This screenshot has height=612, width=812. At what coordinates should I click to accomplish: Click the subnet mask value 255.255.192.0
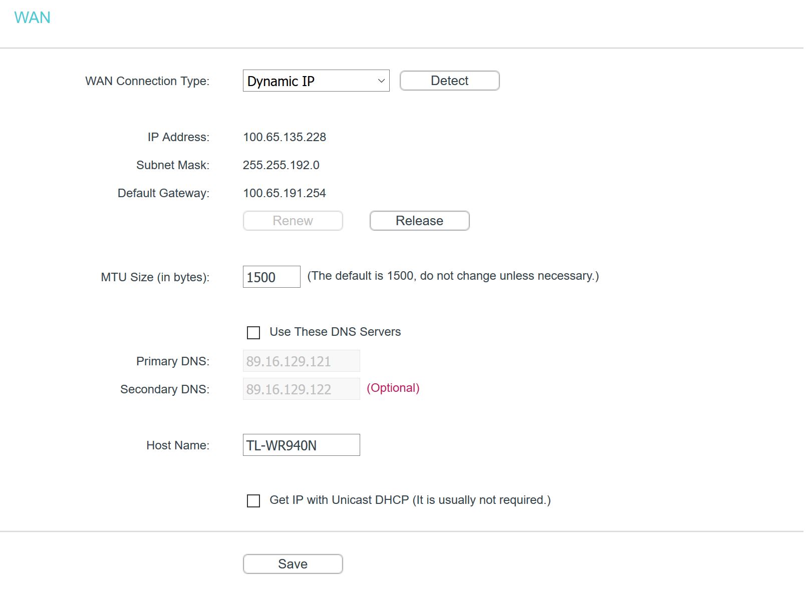(x=281, y=165)
